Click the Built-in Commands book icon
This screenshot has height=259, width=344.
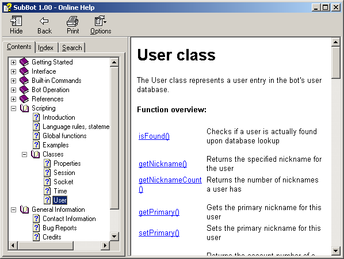(24, 81)
